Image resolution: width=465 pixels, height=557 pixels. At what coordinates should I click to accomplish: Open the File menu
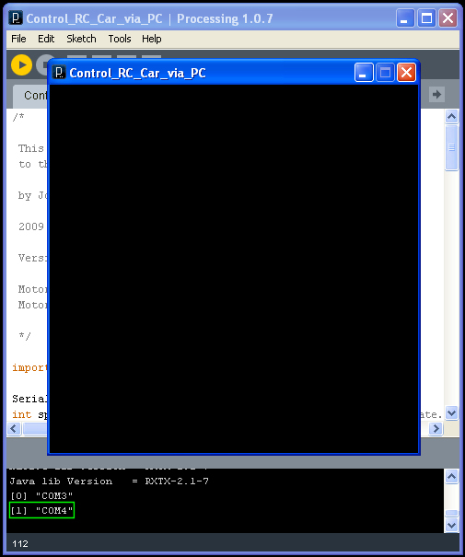point(18,39)
